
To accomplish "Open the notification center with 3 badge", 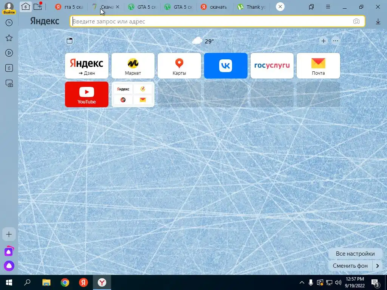I will pyautogui.click(x=375, y=283).
